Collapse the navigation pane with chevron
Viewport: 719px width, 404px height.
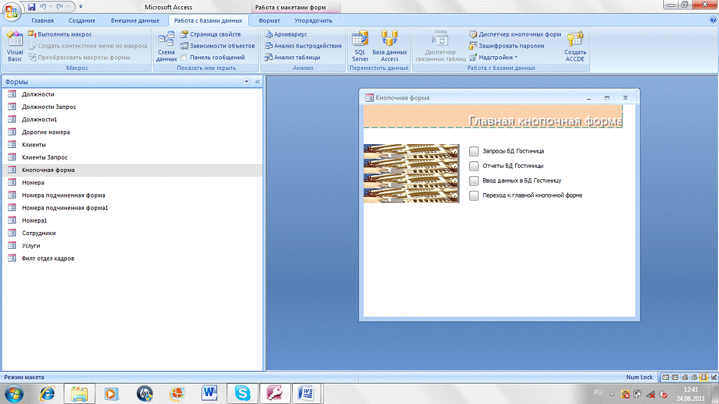tap(258, 82)
